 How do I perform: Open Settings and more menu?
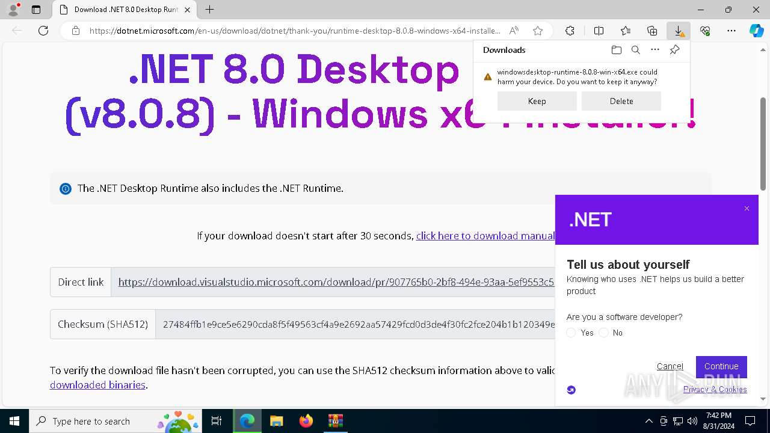click(x=731, y=31)
